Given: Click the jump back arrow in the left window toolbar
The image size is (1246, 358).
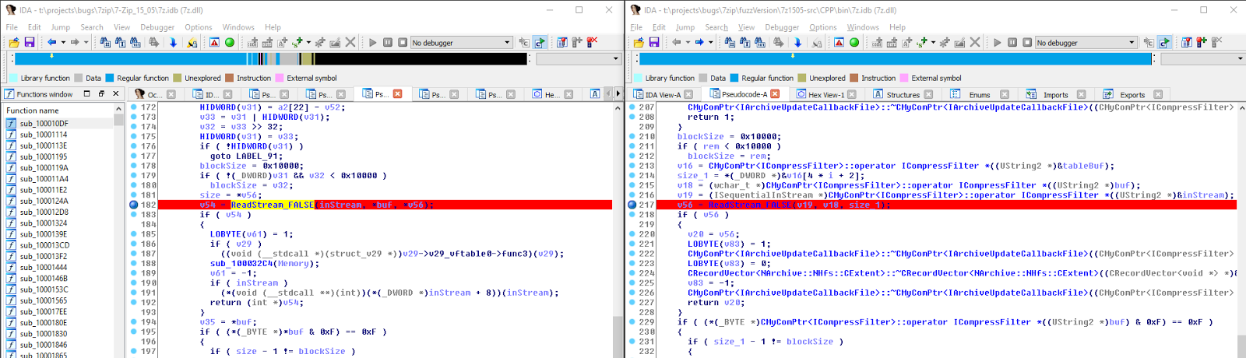Looking at the screenshot, I should tap(52, 42).
